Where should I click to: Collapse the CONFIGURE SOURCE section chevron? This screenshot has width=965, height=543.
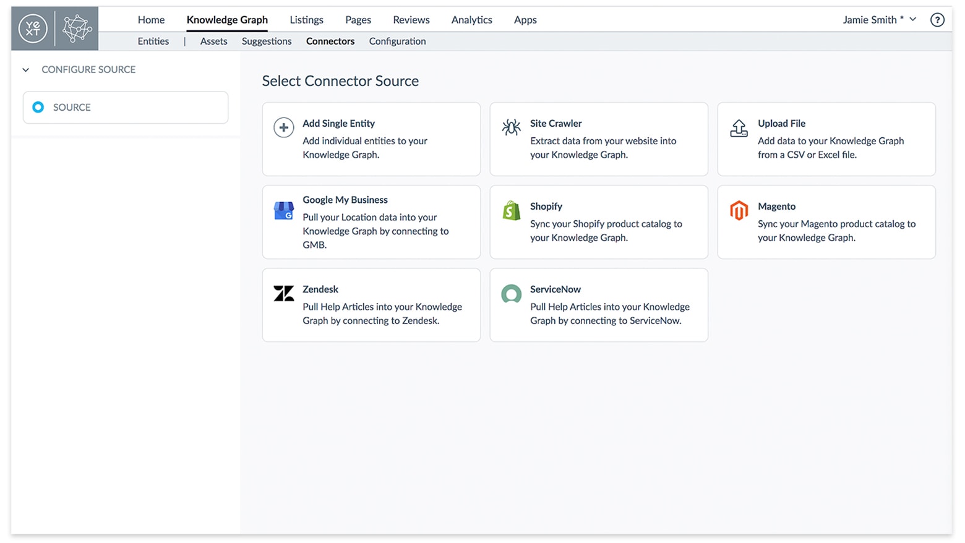[26, 70]
